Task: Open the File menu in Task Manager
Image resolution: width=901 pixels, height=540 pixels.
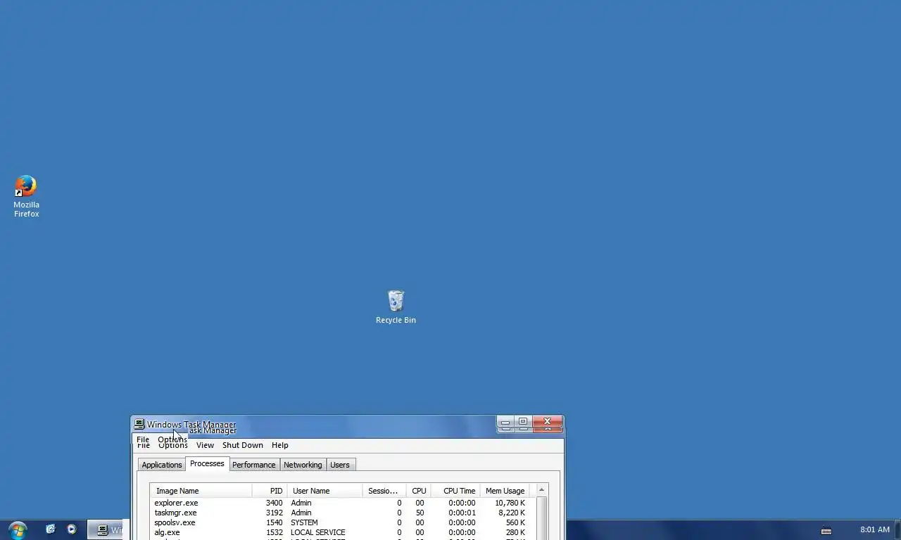Action: [143, 440]
